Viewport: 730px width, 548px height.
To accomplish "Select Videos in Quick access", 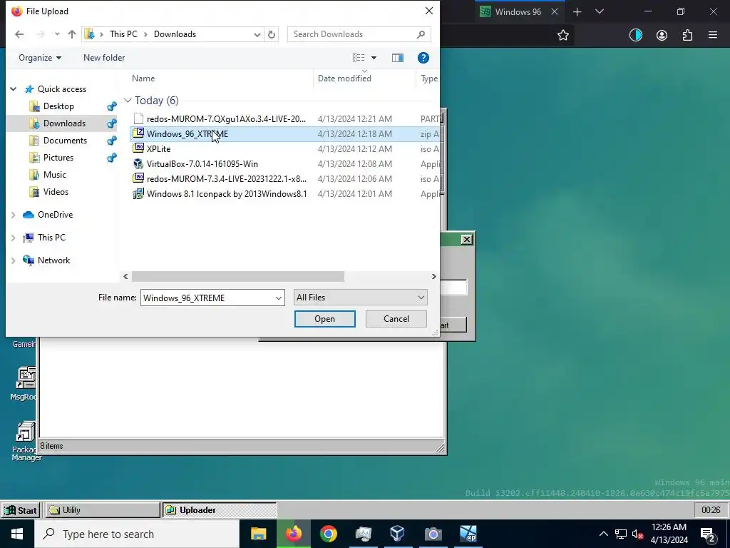I will [x=56, y=192].
